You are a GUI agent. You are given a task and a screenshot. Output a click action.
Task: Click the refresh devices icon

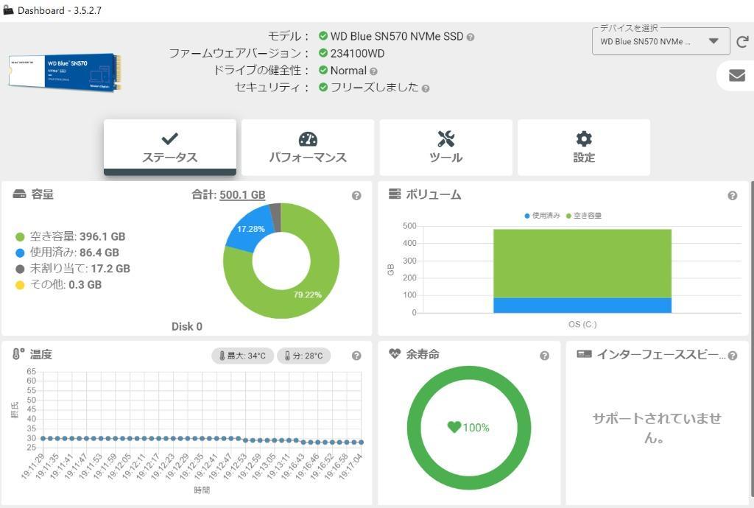click(x=742, y=42)
